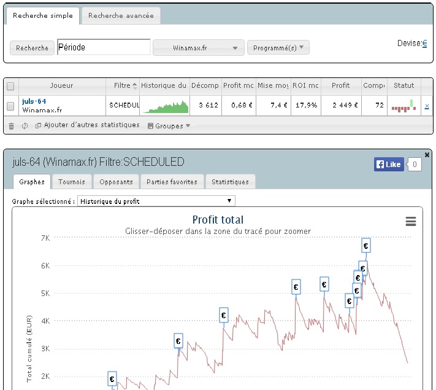Remove the juls-64 row with the x icon
Screen dimensions: 436x390
coord(427,106)
